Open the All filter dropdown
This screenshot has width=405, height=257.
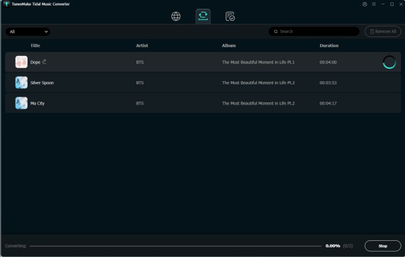tap(28, 32)
